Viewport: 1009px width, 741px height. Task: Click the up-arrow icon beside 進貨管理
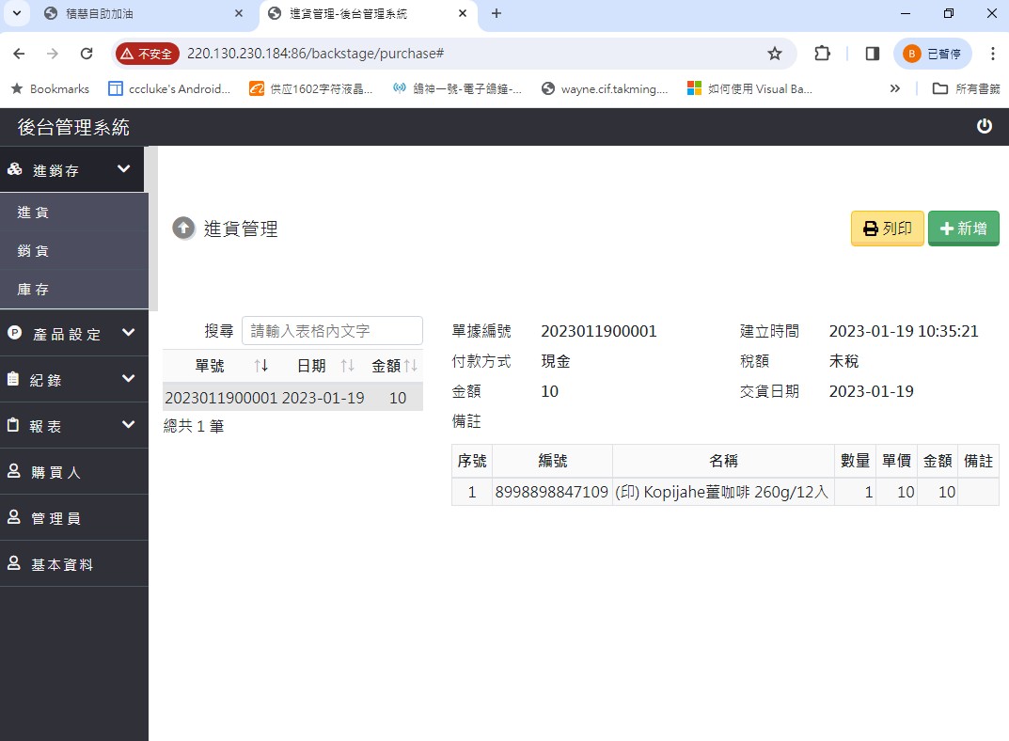click(183, 229)
